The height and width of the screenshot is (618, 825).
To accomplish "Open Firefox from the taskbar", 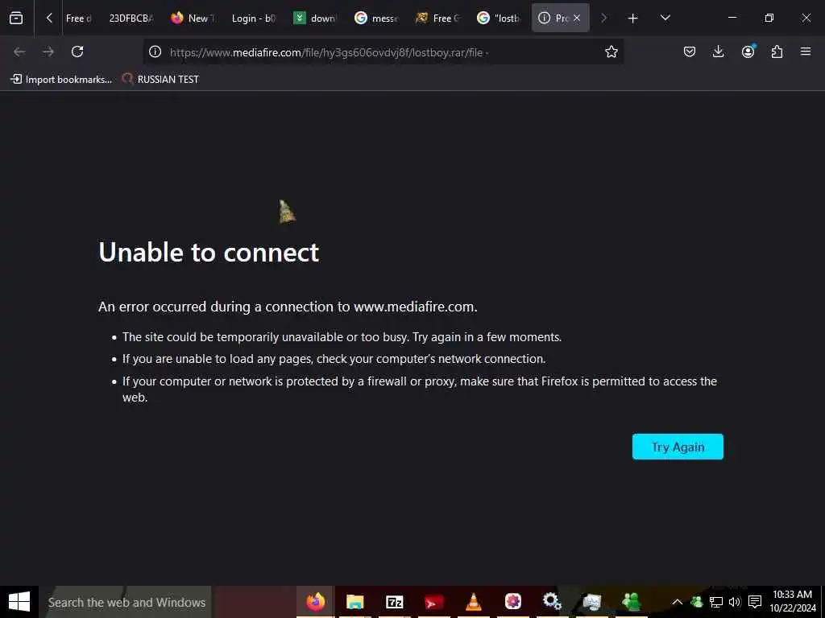I will (x=316, y=602).
